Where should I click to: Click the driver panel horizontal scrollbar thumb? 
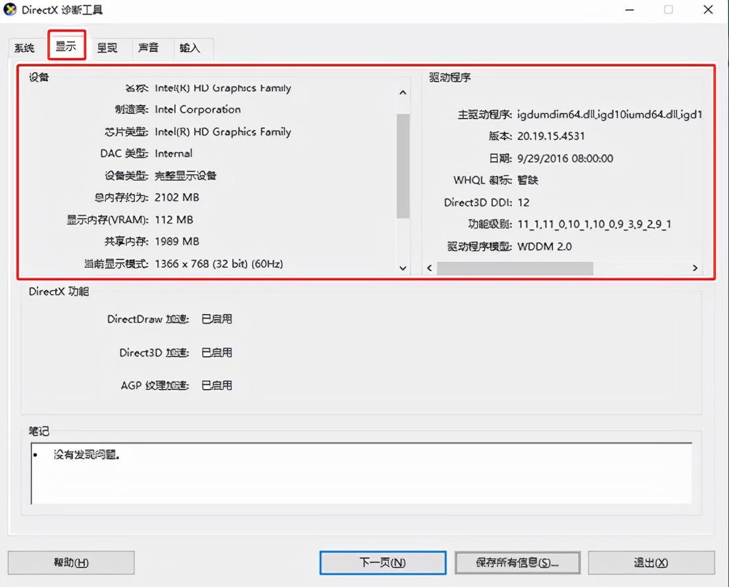pos(515,268)
